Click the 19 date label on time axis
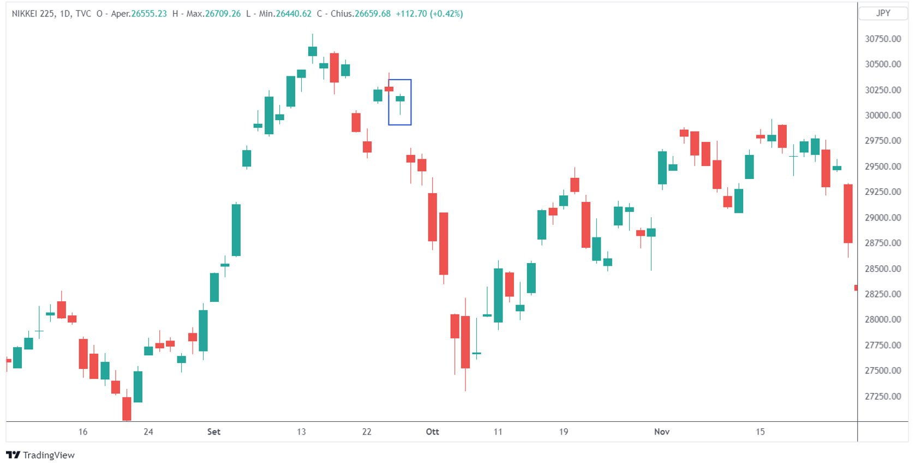Viewport: 915px width, 465px height. pyautogui.click(x=564, y=432)
